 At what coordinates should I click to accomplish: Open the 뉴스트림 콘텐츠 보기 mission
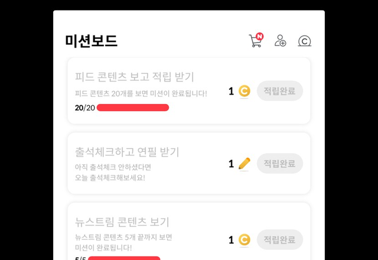122,222
